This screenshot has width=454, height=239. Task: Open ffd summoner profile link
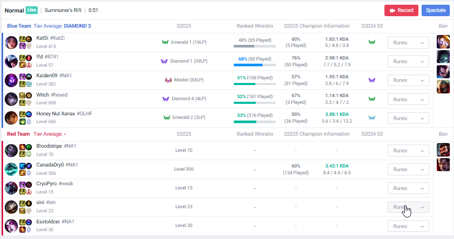pyautogui.click(x=47, y=57)
